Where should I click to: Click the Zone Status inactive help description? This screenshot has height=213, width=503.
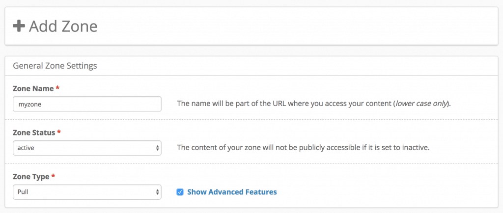(303, 148)
